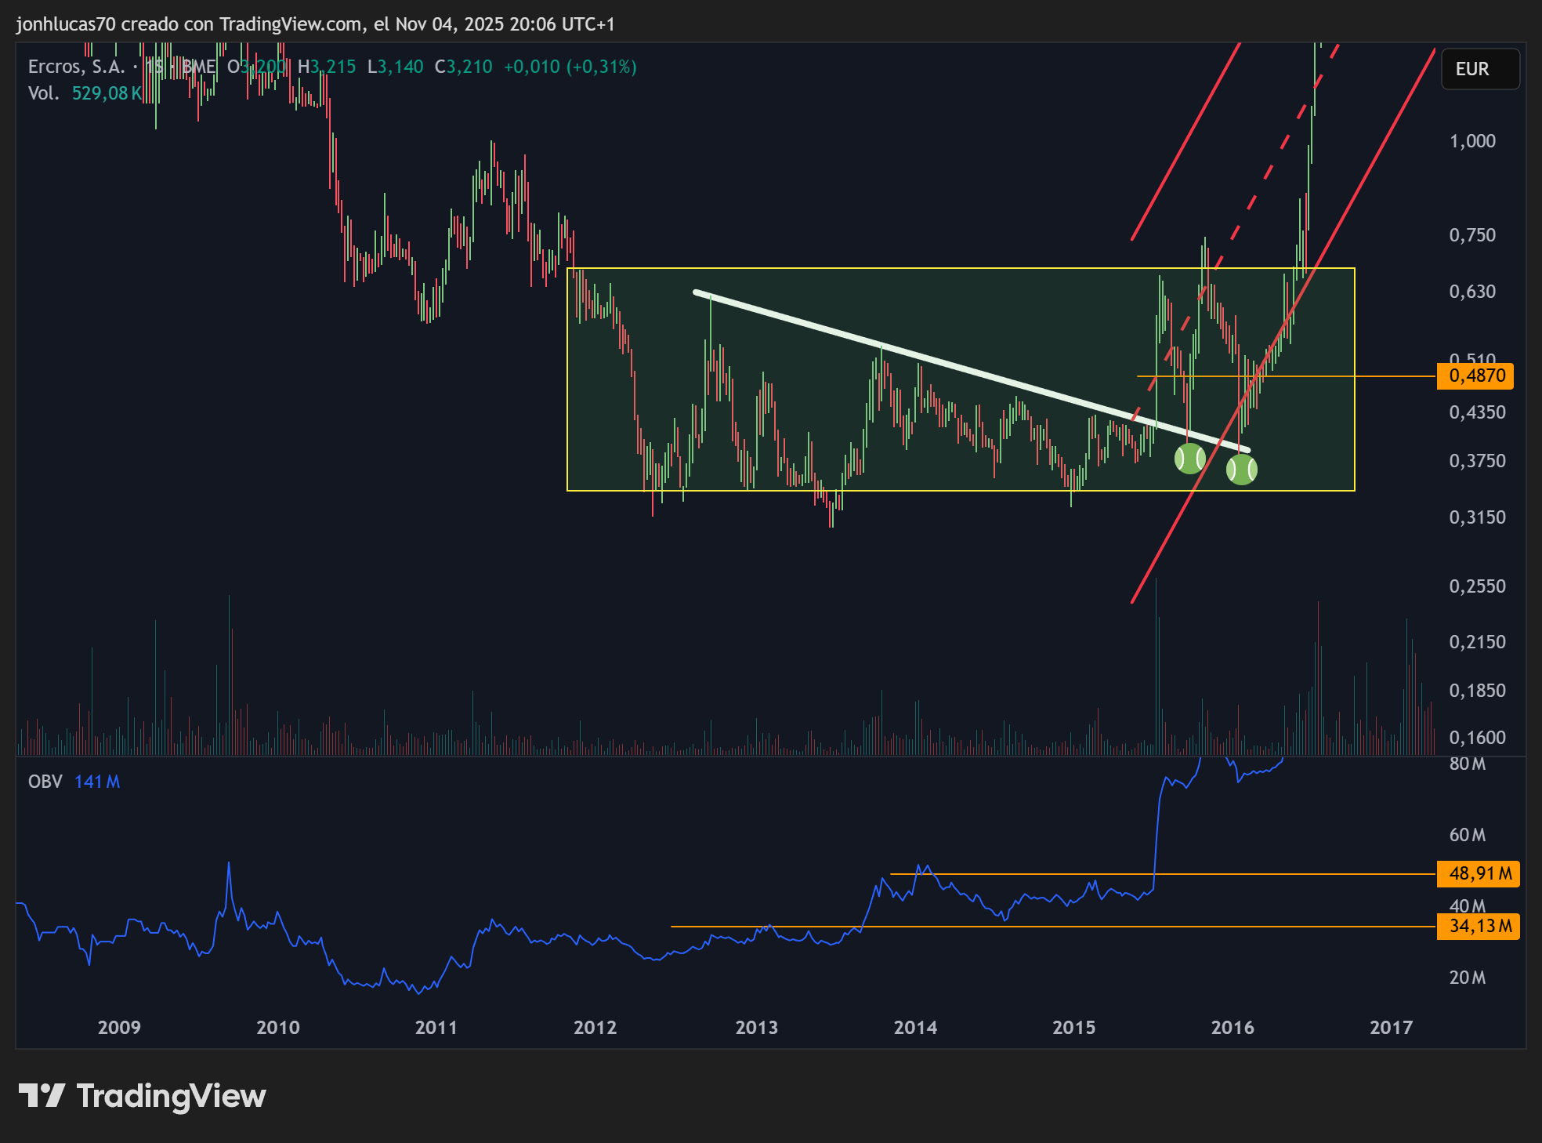Screen dimensions: 1542x1143
Task: Click the 0,3150 price axis label
Action: [x=1476, y=517]
